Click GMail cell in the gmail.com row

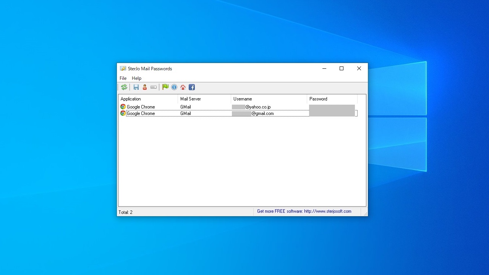point(186,113)
